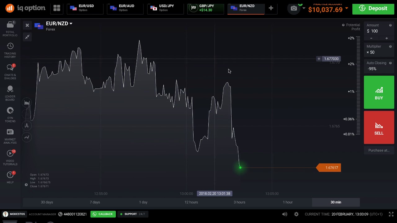Screen dimensions: 397x223
Task: Switch to the GBP/JPY tab
Action: (205, 8)
